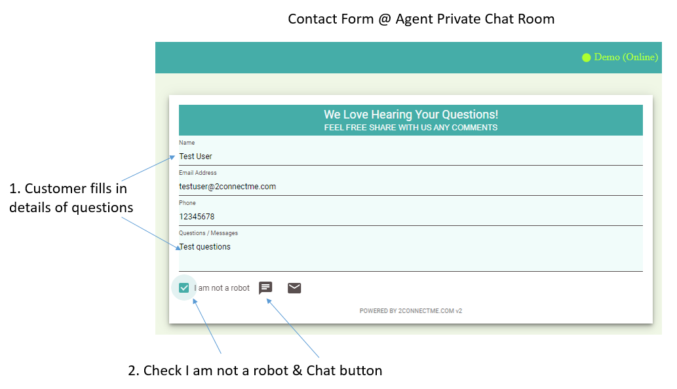Image resolution: width=677 pixels, height=389 pixels.
Task: Click the We Love Hearing Your Questions heading
Action: [x=411, y=115]
